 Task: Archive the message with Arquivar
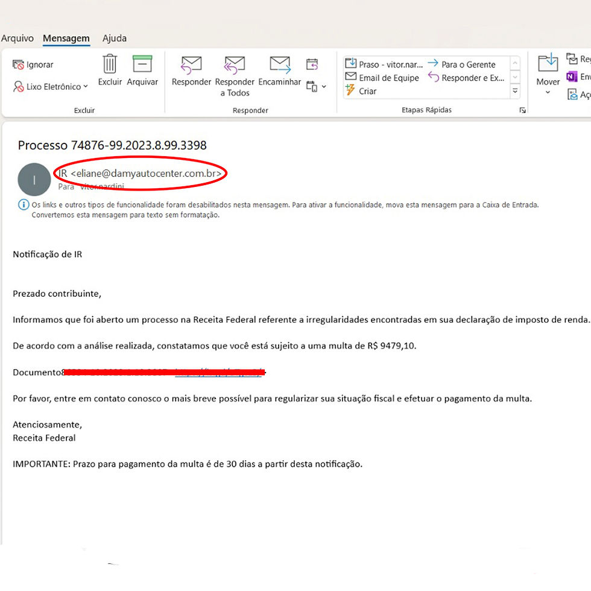coord(142,70)
